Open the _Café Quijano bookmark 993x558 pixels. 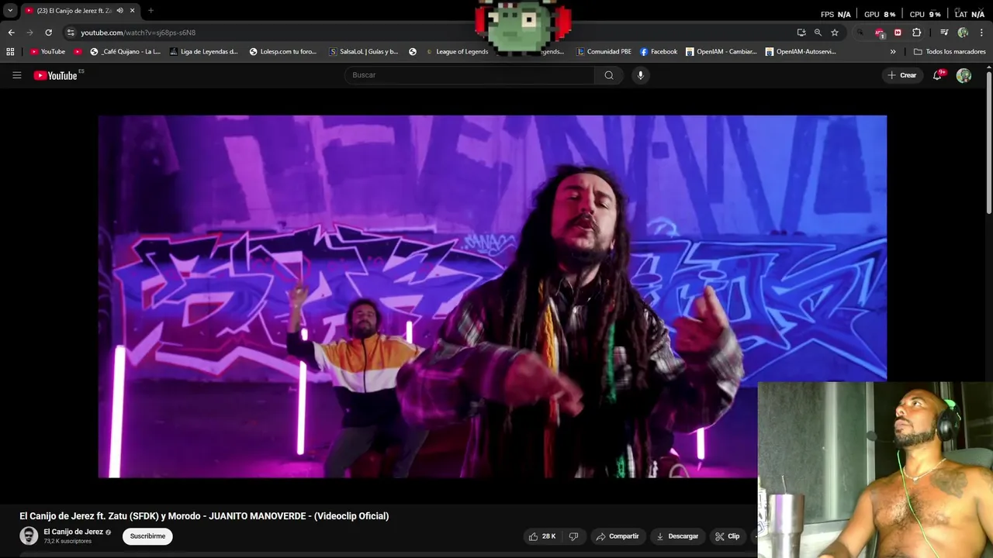pyautogui.click(x=125, y=52)
